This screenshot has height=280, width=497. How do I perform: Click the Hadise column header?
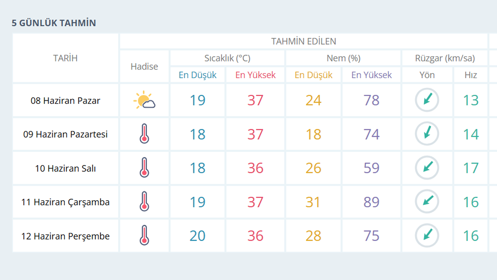pos(144,66)
